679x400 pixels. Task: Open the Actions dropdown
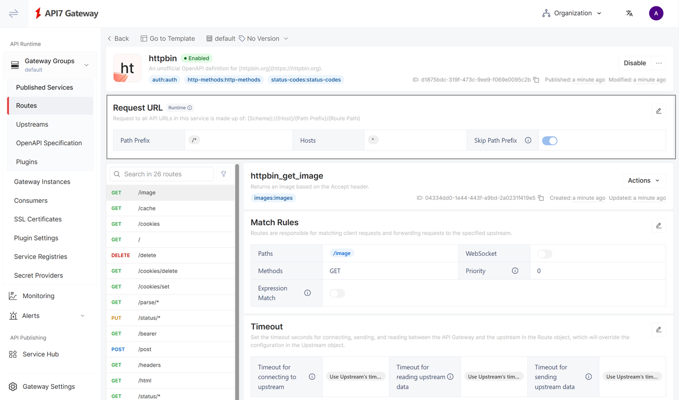[x=643, y=181]
